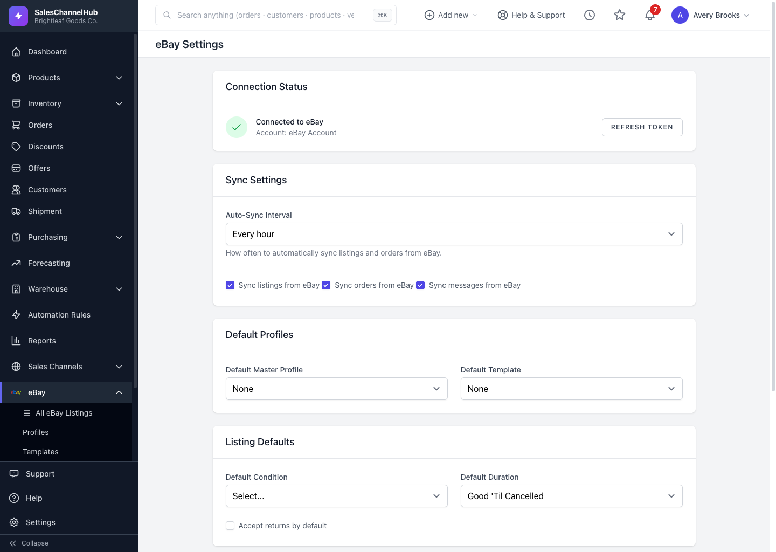Open Avery Brooks account menu chevron
Viewport: 776px width, 552px height.
(x=746, y=15)
